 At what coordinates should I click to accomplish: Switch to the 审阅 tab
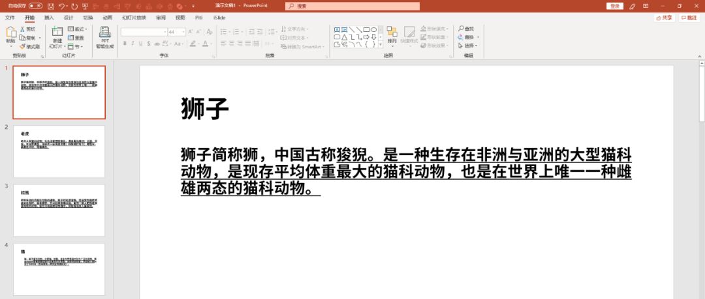[x=161, y=18]
